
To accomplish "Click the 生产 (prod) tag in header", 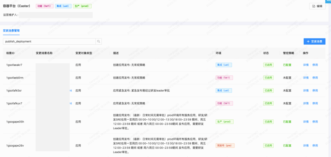I will tap(82, 6).
